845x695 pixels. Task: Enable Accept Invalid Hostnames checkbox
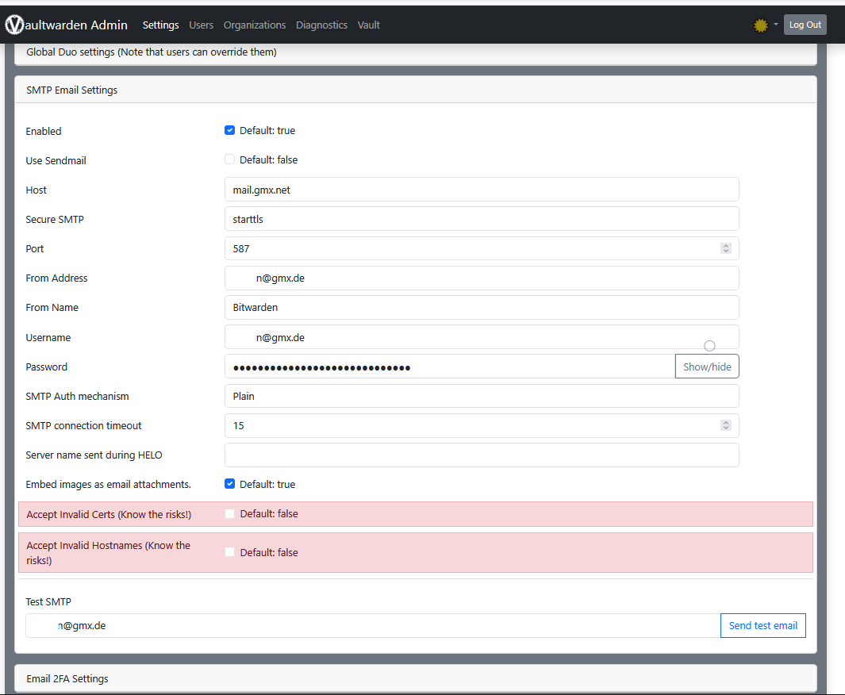(229, 551)
